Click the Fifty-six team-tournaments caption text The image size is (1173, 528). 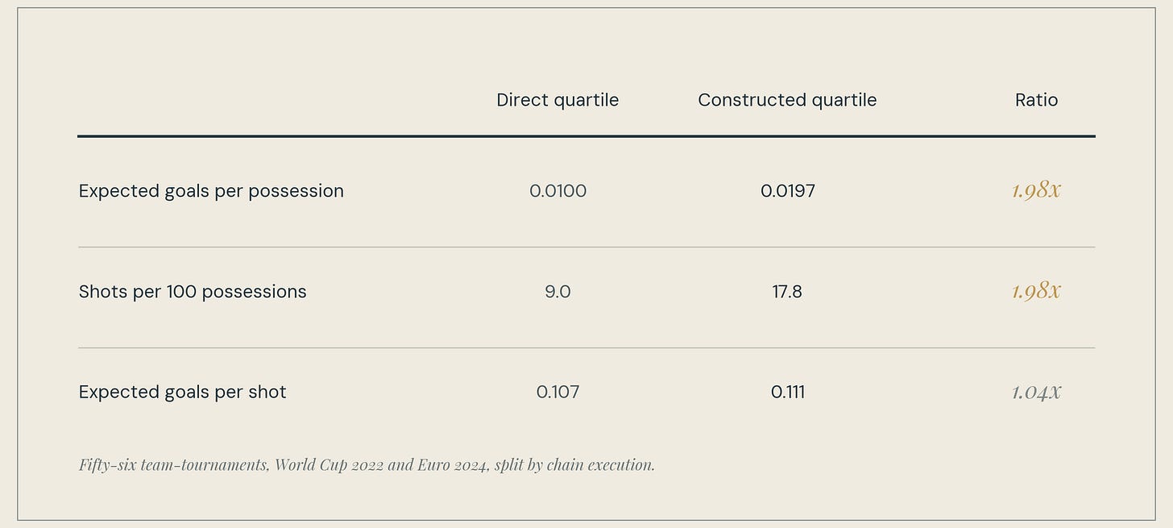[367, 464]
